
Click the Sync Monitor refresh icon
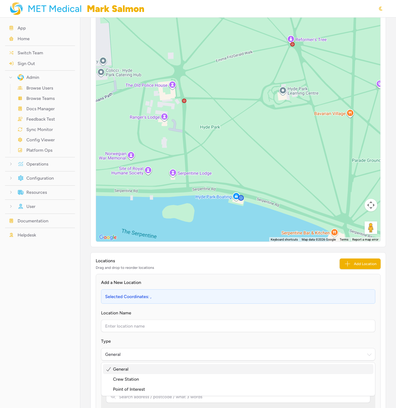(x=20, y=129)
